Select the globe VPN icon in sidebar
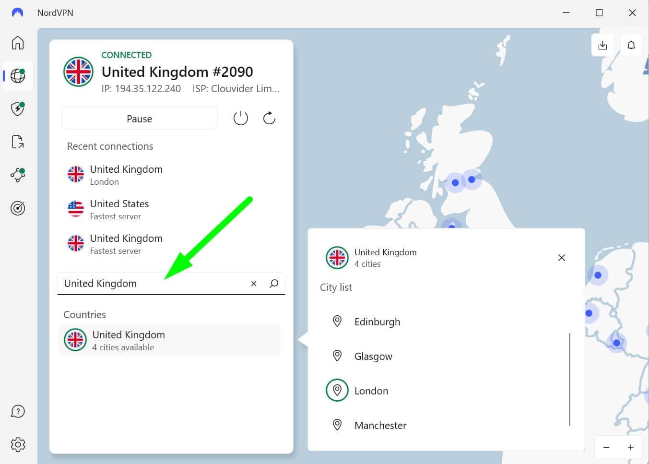 point(18,76)
